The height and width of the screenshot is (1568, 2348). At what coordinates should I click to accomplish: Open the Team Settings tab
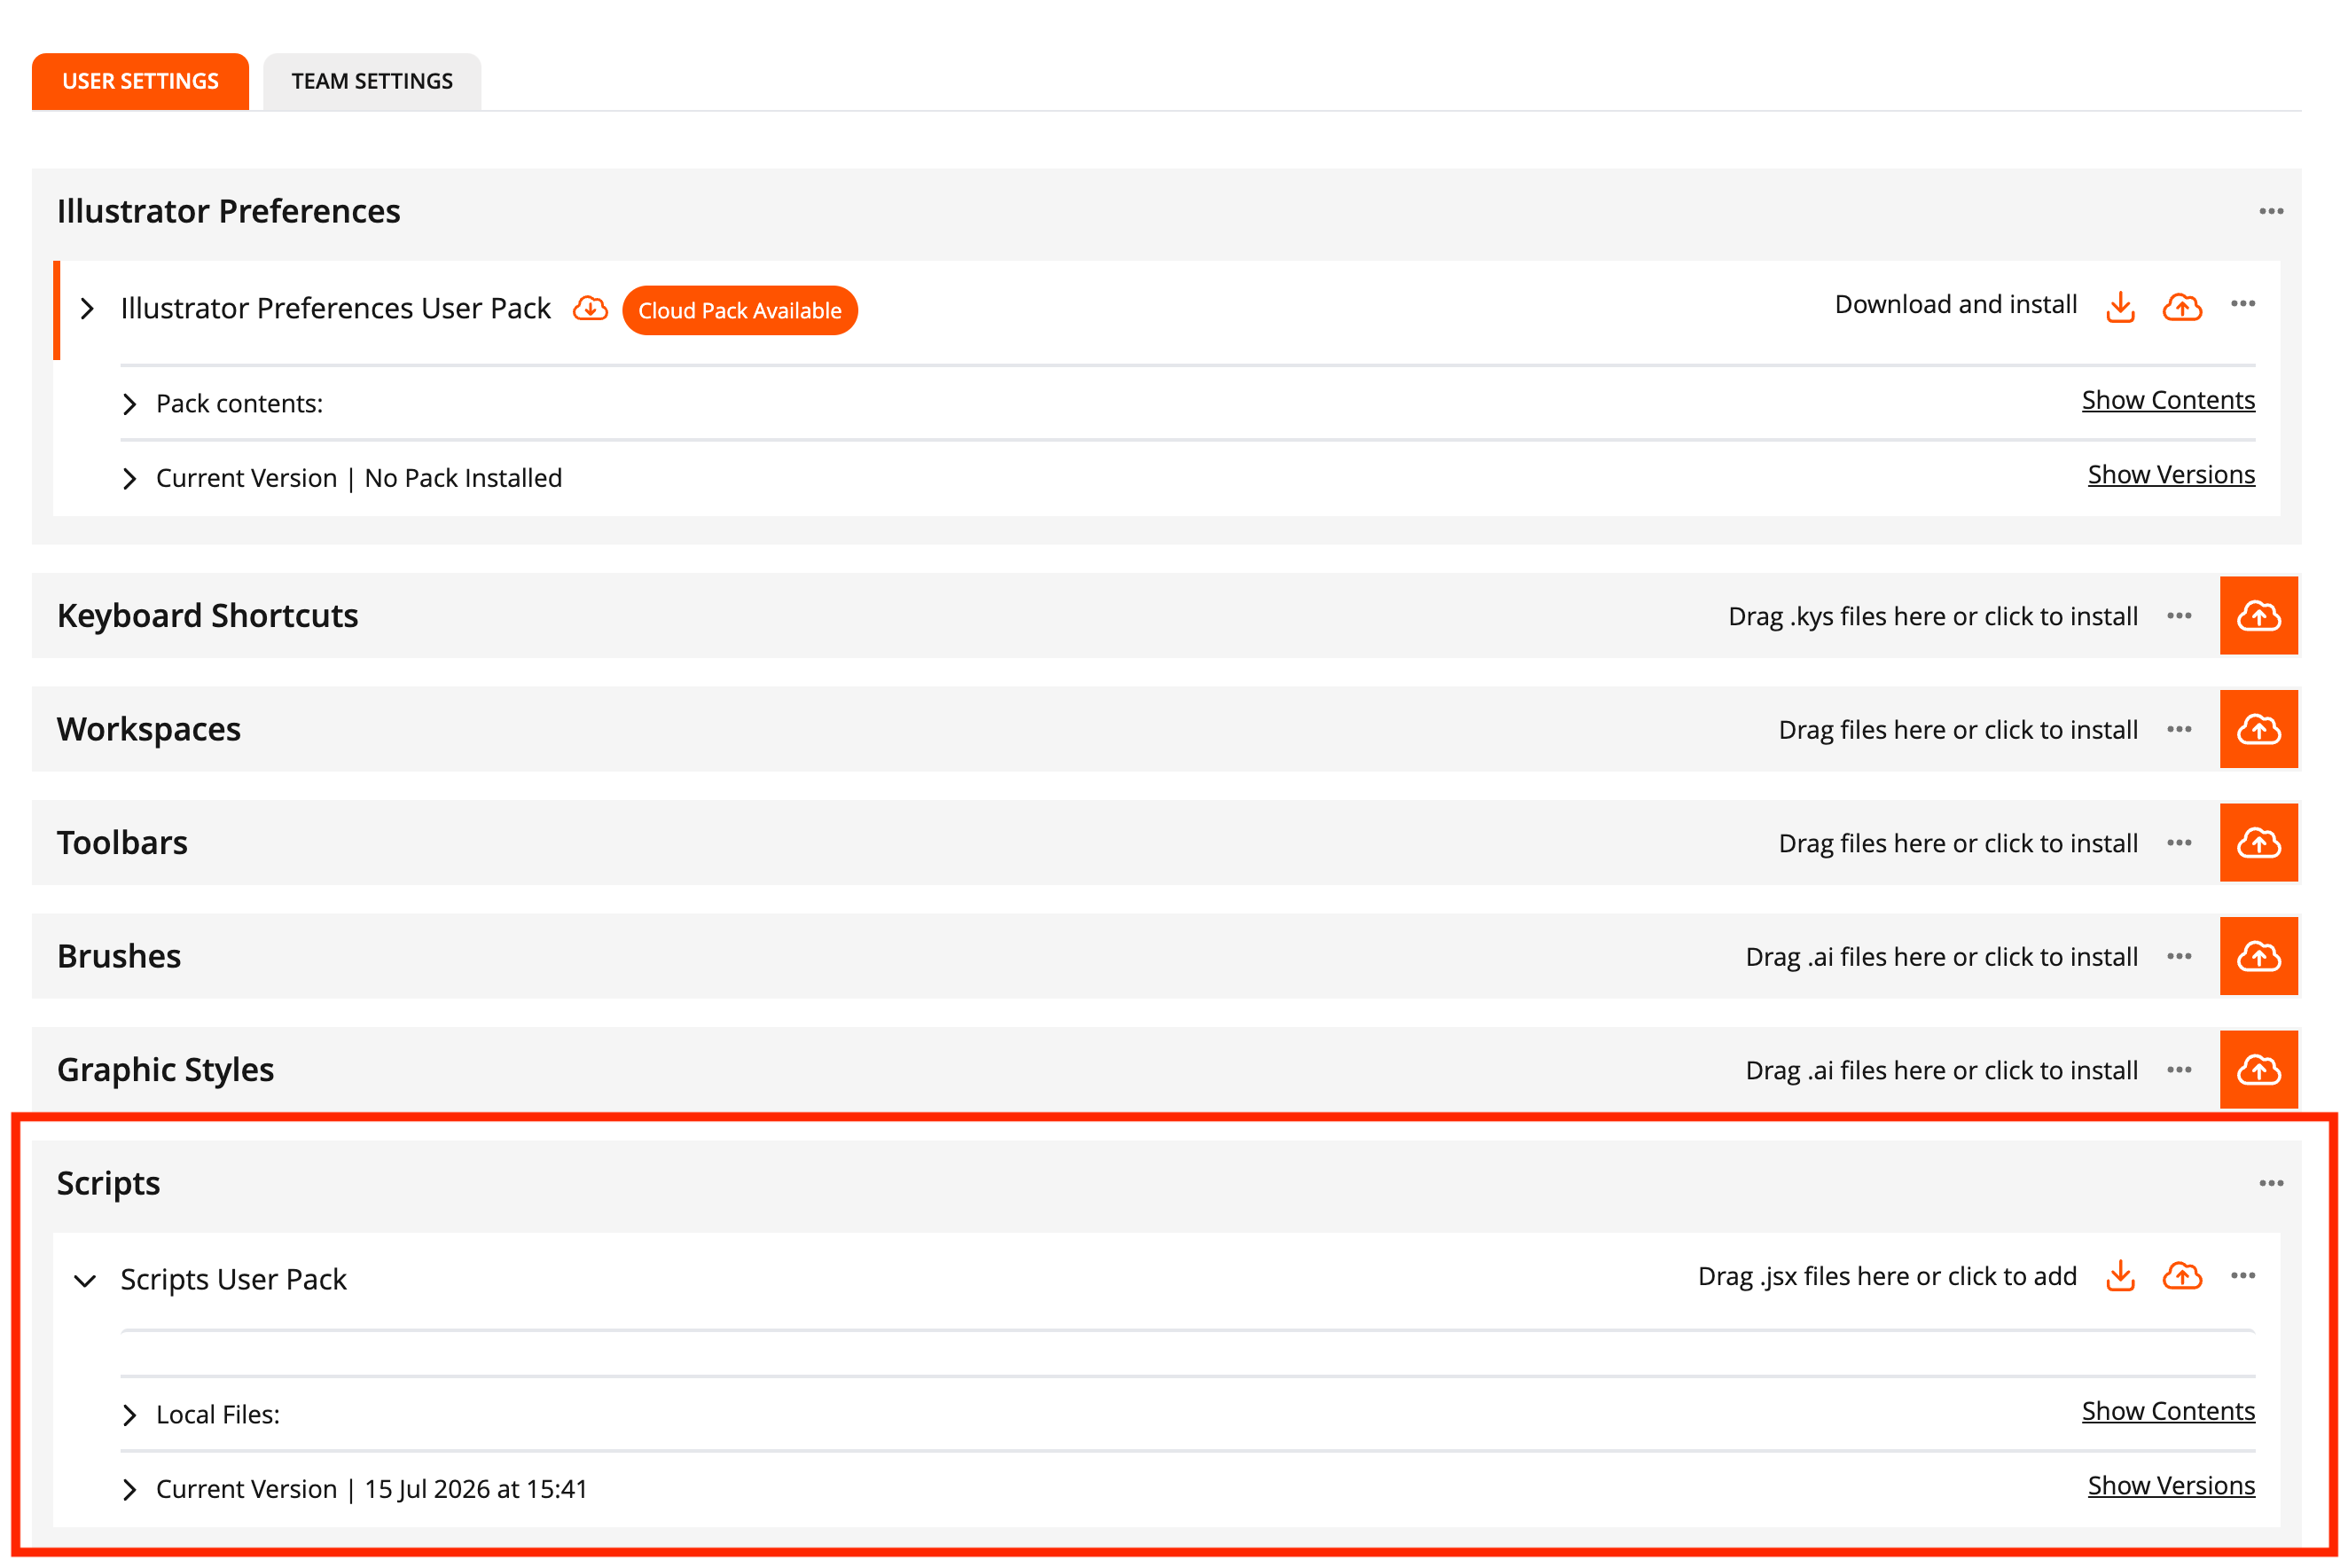(372, 81)
